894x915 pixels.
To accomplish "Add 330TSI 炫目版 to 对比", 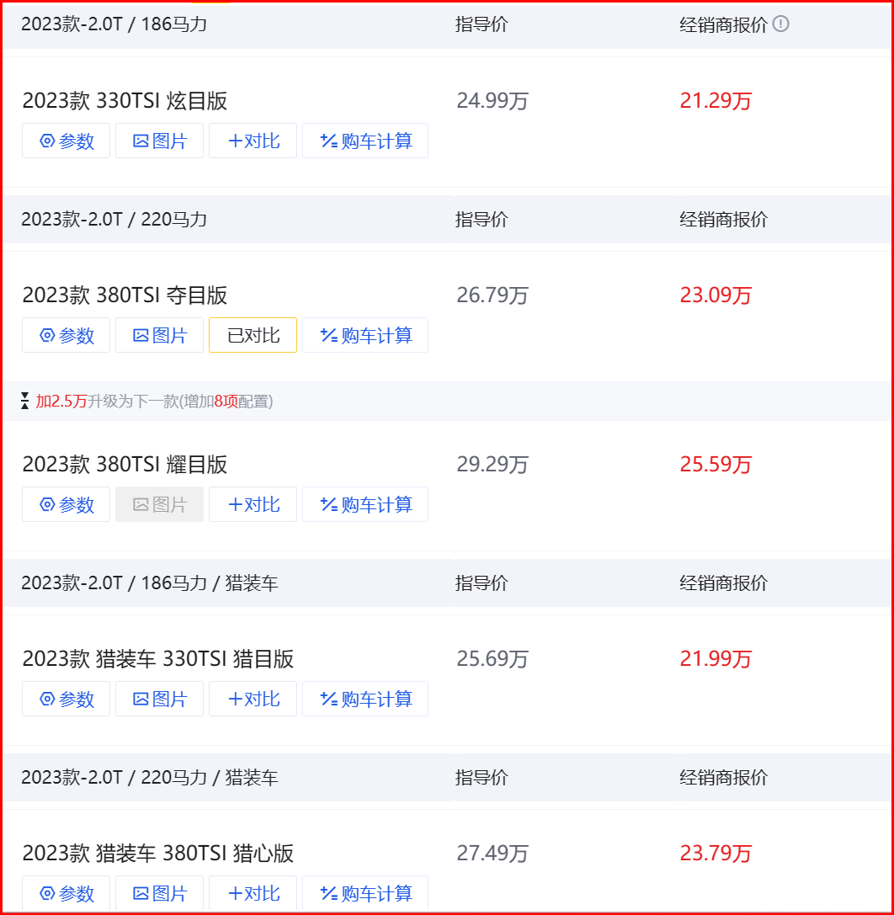I will pos(253,141).
